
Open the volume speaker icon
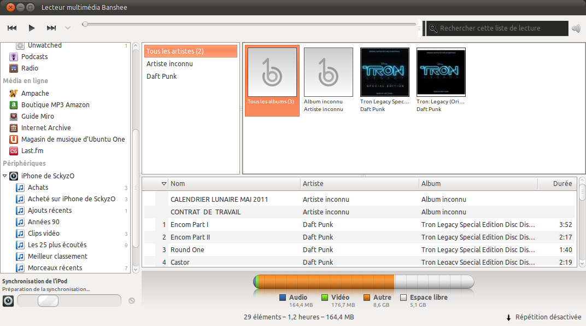(576, 28)
